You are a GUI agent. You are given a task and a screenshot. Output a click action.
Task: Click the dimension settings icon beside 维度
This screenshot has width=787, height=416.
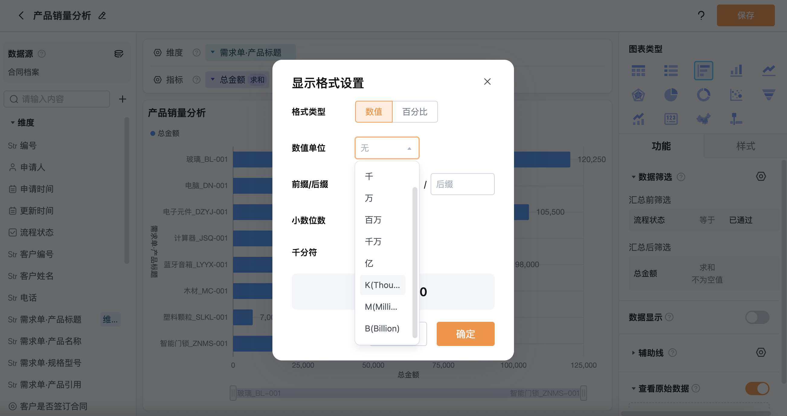point(157,53)
